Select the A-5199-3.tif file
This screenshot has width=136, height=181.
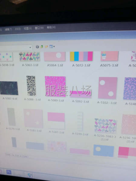pyautogui.click(x=80, y=121)
